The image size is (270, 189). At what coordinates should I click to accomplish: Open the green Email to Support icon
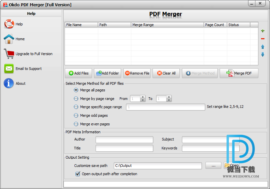[x=9, y=69]
